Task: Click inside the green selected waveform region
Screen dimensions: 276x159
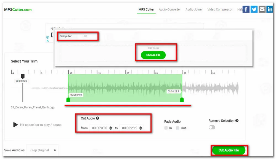Action: tap(125, 88)
